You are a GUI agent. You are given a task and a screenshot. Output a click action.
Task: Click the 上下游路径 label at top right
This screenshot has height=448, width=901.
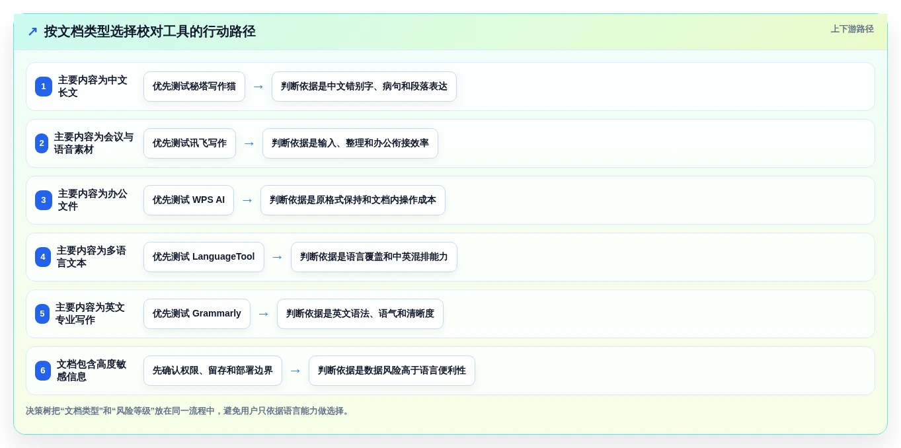click(852, 29)
